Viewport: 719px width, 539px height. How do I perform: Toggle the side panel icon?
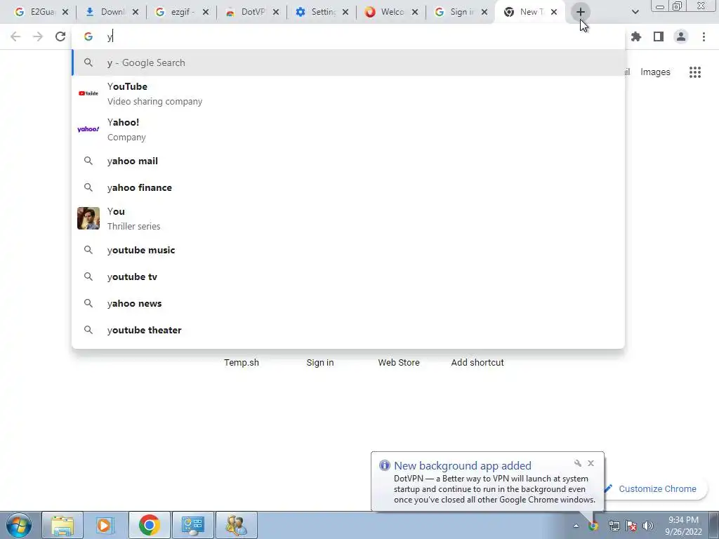click(x=659, y=36)
